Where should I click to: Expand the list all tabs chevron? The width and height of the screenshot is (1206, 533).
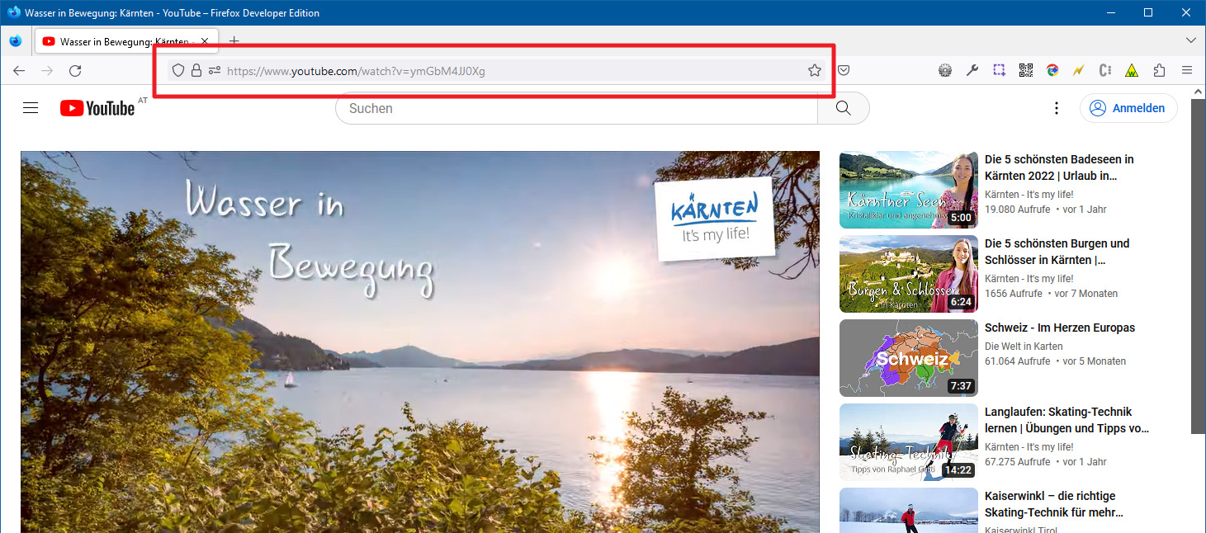(x=1190, y=40)
